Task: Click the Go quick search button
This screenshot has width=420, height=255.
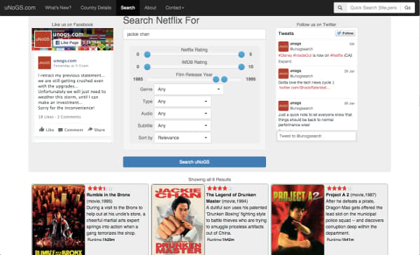Action: [407, 8]
